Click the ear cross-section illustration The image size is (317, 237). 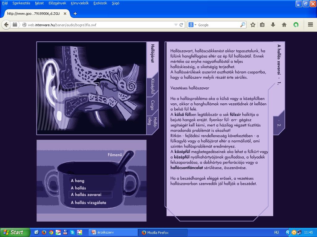[91, 88]
